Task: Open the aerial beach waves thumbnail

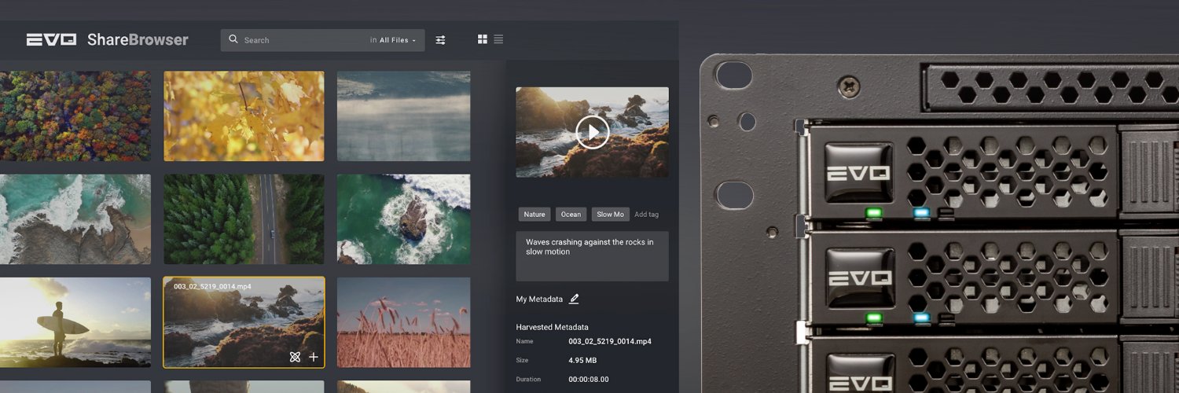Action: click(x=75, y=219)
